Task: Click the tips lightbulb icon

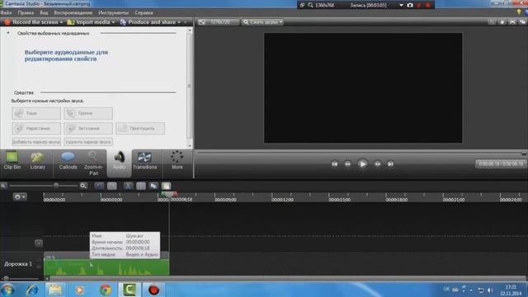Action: [519, 12]
